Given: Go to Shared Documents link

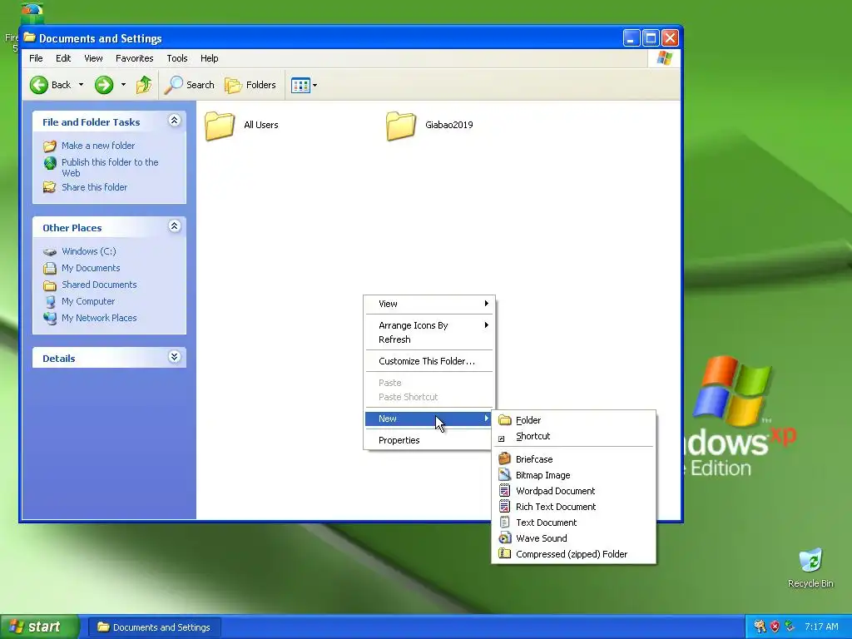Looking at the screenshot, I should 99,285.
